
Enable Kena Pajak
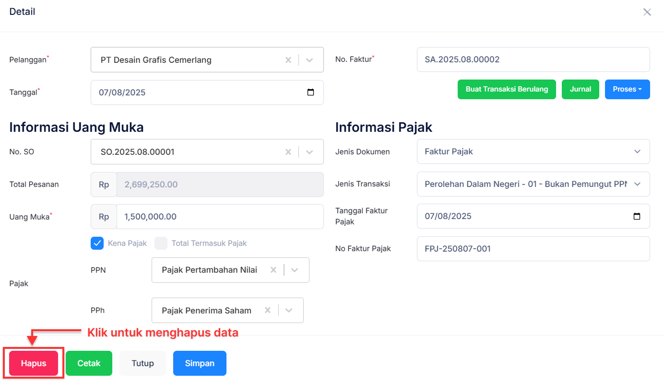(x=97, y=243)
